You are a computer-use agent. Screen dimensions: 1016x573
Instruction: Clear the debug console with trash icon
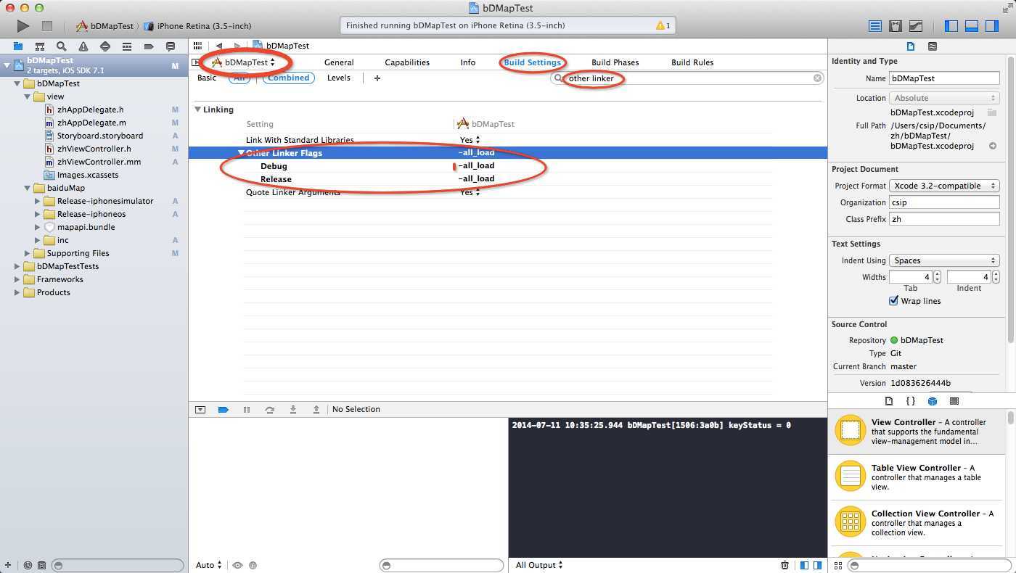tap(784, 565)
